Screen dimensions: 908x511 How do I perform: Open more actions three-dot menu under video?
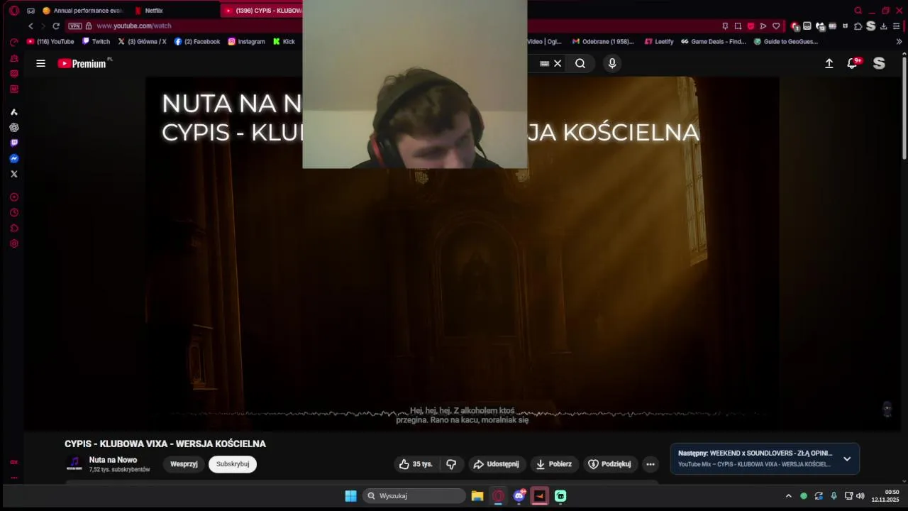[x=650, y=464]
